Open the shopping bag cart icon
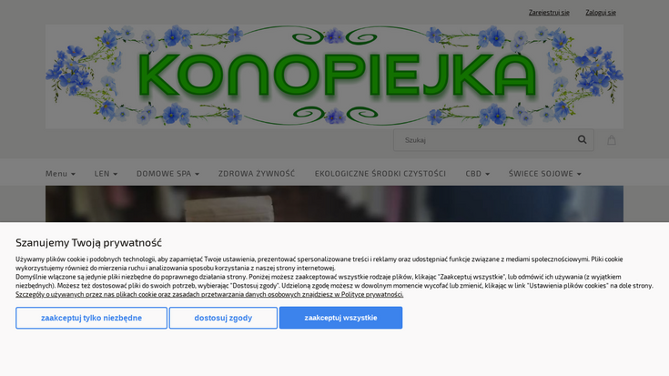Image resolution: width=669 pixels, height=376 pixels. [612, 140]
